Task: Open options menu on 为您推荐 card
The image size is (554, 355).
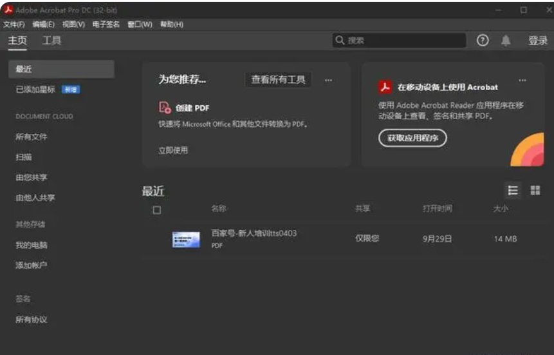Action: (x=328, y=81)
